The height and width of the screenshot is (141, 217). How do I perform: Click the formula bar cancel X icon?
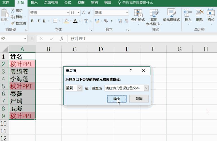[41, 39]
